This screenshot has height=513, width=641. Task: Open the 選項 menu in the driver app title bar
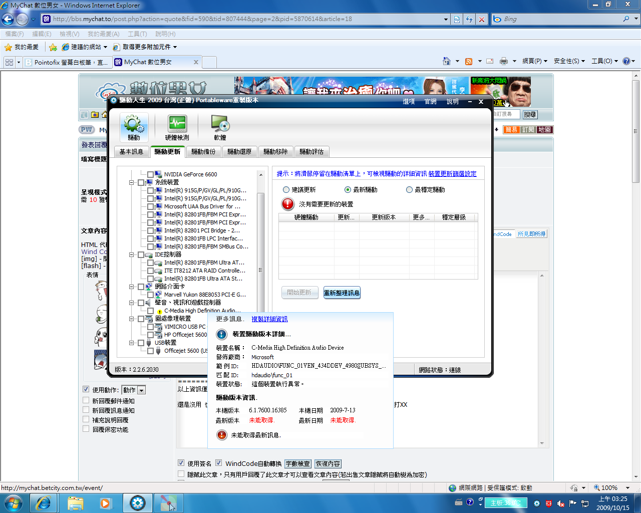click(x=409, y=101)
